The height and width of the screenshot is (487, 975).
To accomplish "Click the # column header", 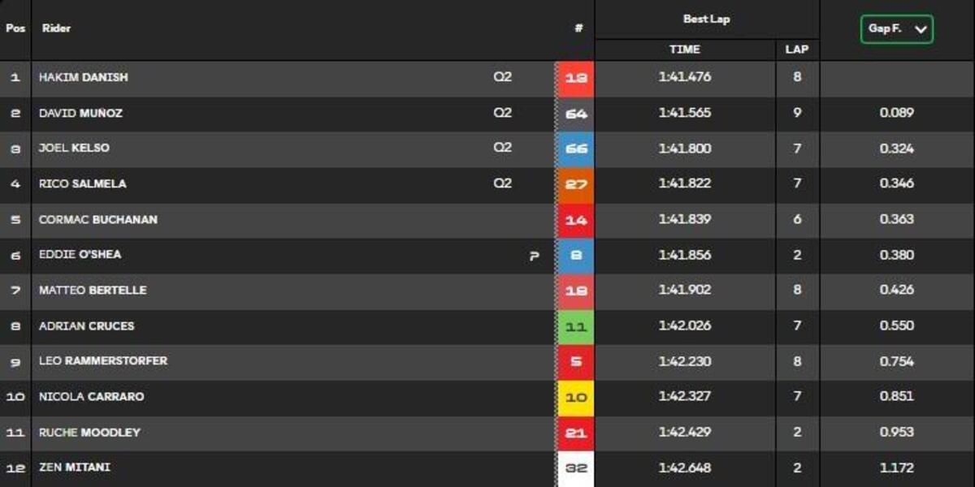I will 578,28.
